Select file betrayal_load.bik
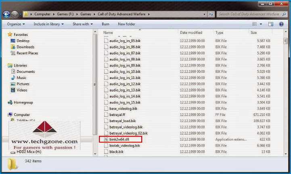291x174 pixels. pos(122,121)
